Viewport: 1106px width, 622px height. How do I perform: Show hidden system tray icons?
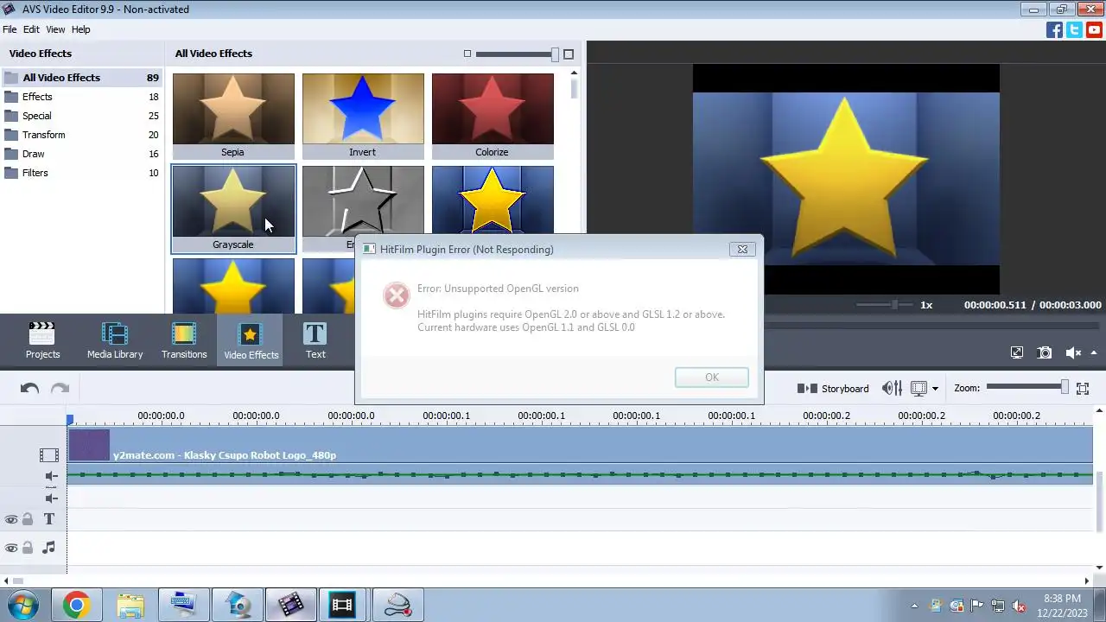coord(914,606)
